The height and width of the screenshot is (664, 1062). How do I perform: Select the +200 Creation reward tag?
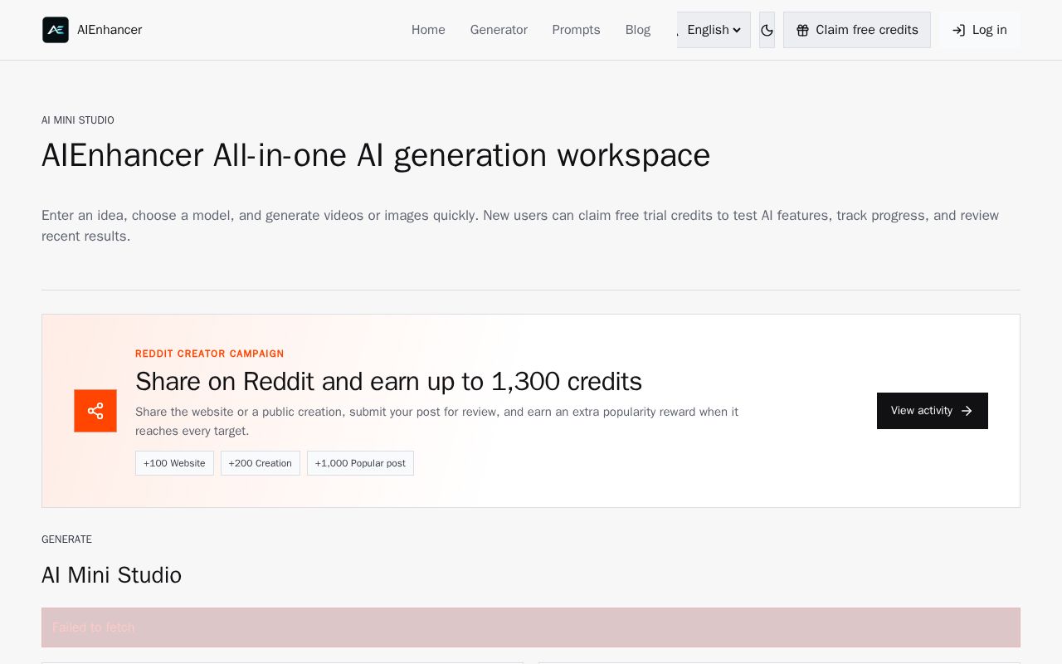(261, 463)
